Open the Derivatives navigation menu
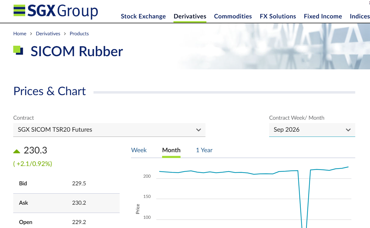Image resolution: width=370 pixels, height=228 pixels. click(x=190, y=16)
